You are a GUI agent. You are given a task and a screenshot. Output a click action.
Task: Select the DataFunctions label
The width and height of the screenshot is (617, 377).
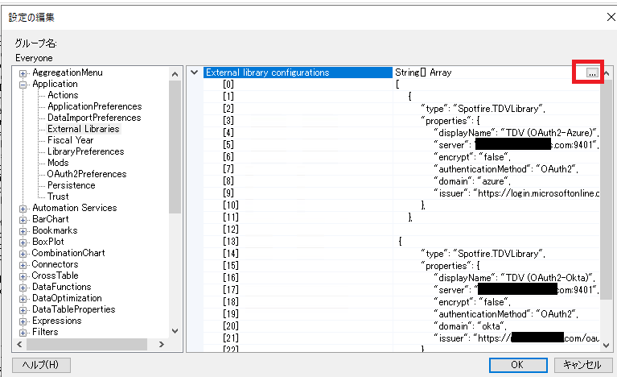61,287
